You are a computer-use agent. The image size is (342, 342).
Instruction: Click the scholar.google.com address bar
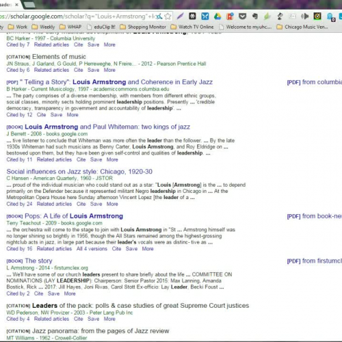[77, 16]
